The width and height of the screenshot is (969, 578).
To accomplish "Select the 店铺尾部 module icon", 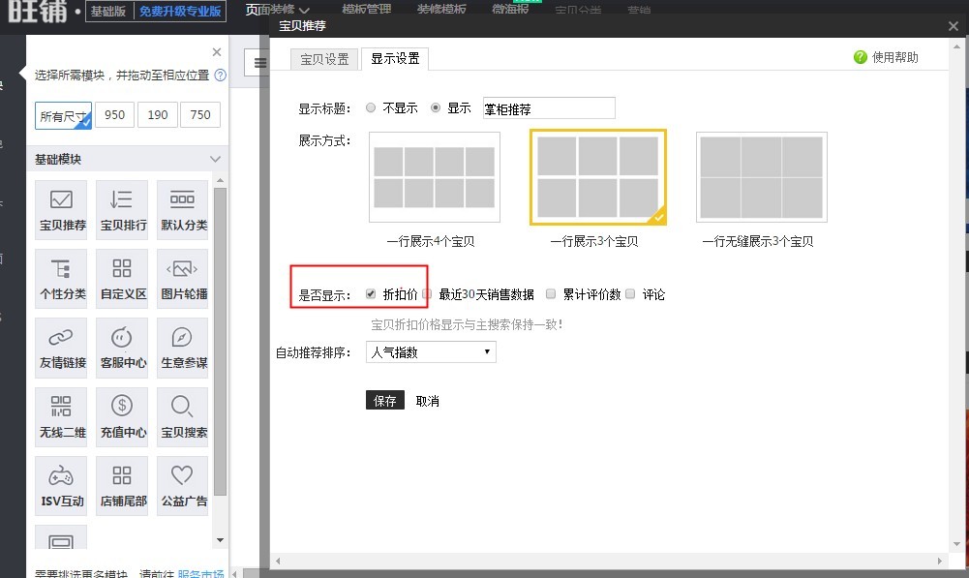I will [122, 486].
